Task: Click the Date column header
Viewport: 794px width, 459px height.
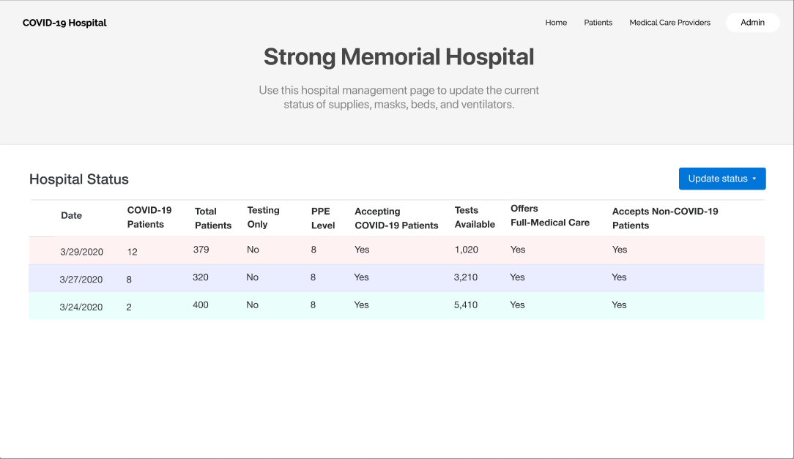Action: pos(71,215)
